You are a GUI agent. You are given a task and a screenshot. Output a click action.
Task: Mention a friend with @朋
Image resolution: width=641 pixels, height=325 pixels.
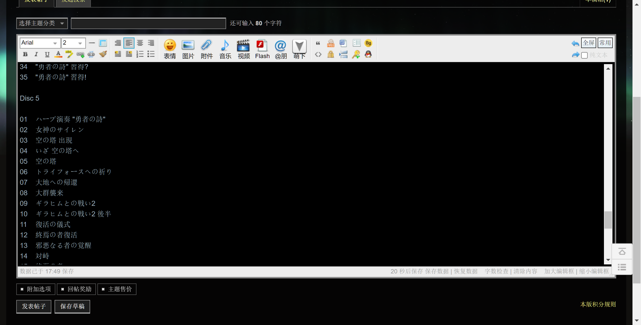click(x=281, y=49)
